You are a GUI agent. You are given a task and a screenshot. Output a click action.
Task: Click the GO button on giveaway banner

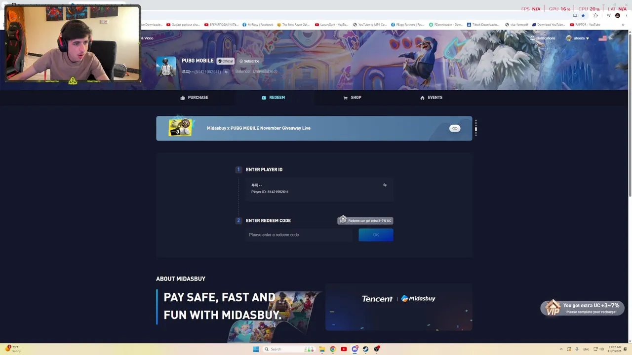tap(455, 129)
